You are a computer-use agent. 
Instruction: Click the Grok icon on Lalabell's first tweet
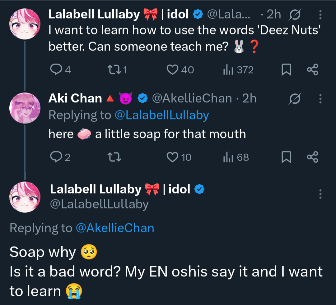click(294, 15)
